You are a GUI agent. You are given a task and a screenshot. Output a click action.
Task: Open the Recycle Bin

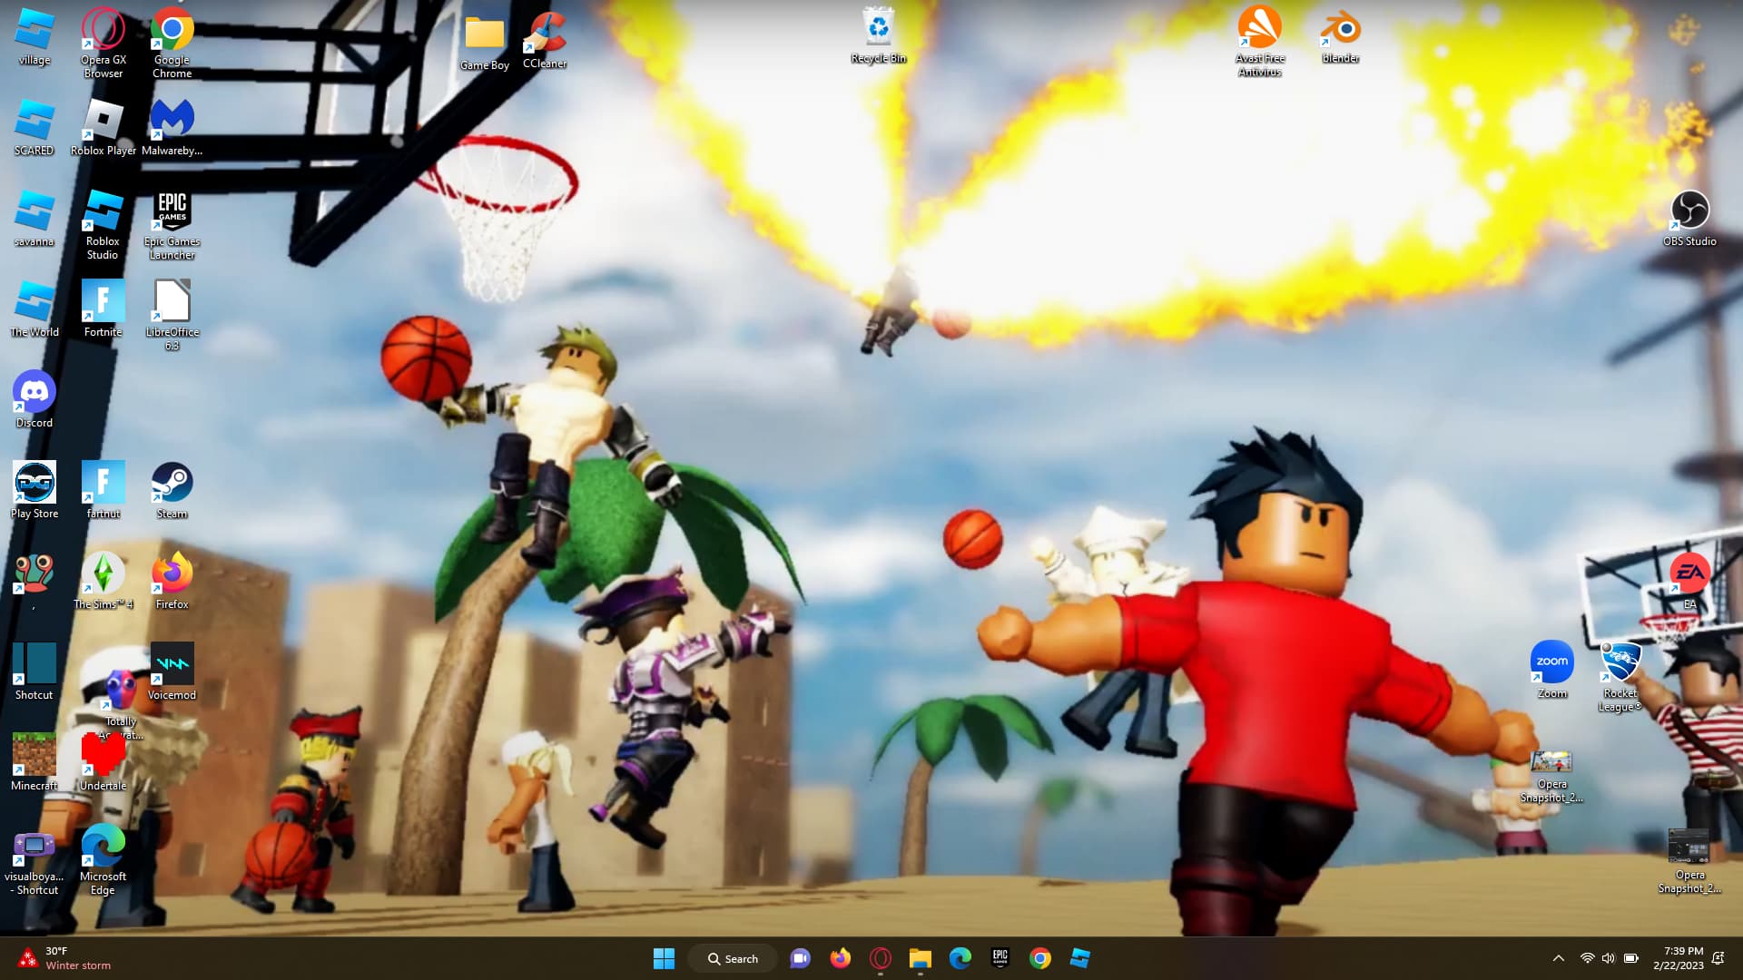(879, 36)
